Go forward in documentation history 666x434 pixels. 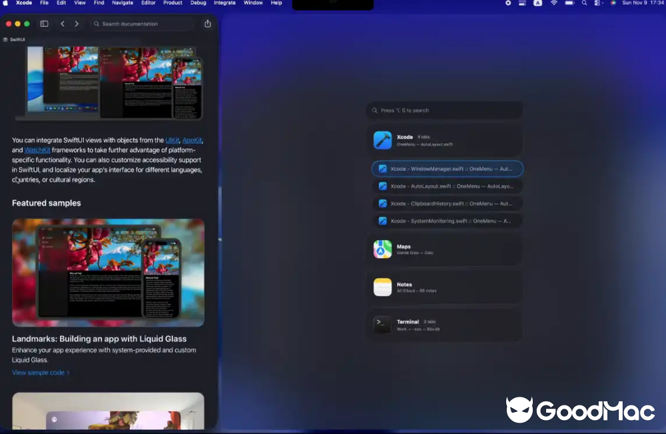pyautogui.click(x=77, y=24)
